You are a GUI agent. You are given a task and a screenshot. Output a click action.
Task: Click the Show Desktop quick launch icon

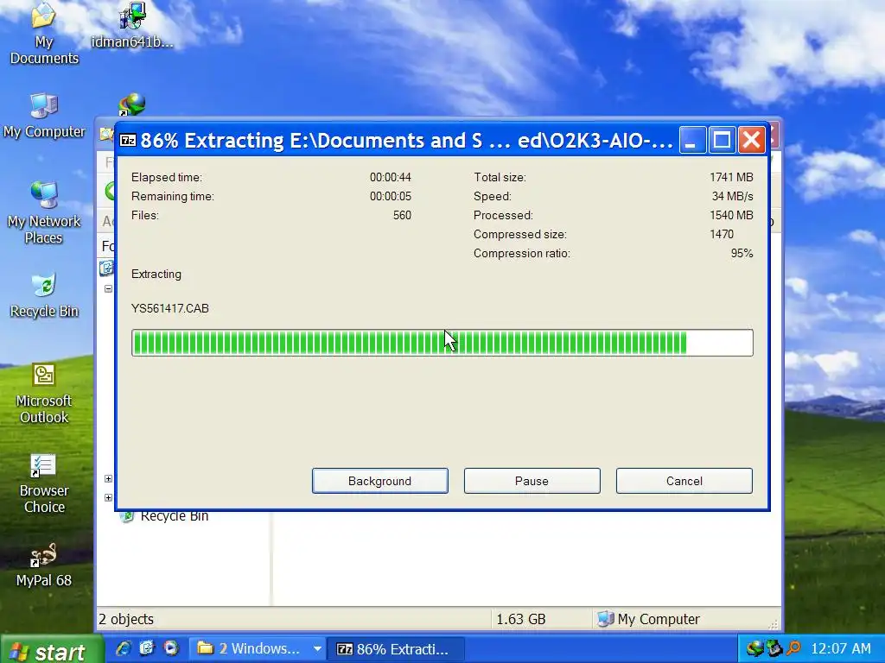tap(147, 648)
